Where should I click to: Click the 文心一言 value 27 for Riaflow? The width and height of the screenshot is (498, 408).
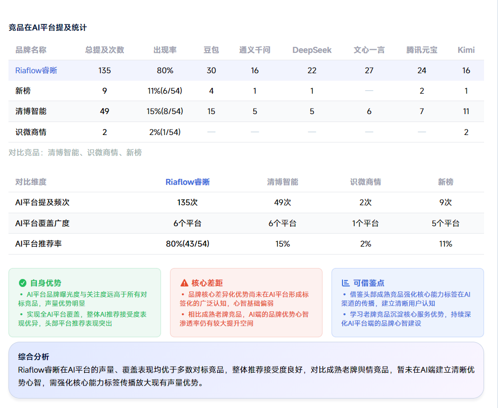coord(369,70)
